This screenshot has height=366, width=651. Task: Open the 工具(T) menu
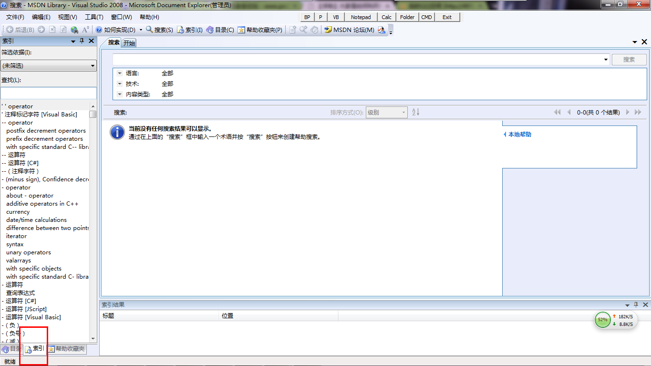(x=94, y=17)
